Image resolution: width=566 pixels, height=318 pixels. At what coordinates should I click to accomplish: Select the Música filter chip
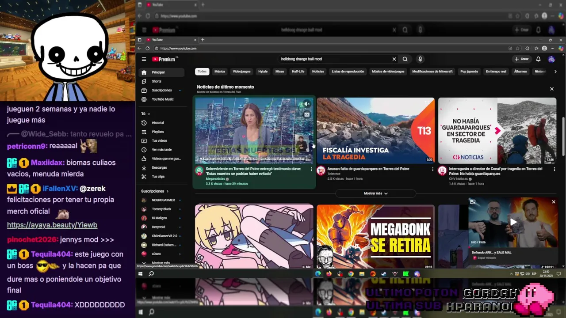[x=220, y=72]
